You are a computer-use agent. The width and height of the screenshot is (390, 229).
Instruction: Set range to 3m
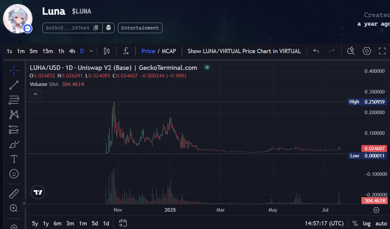[70, 223]
